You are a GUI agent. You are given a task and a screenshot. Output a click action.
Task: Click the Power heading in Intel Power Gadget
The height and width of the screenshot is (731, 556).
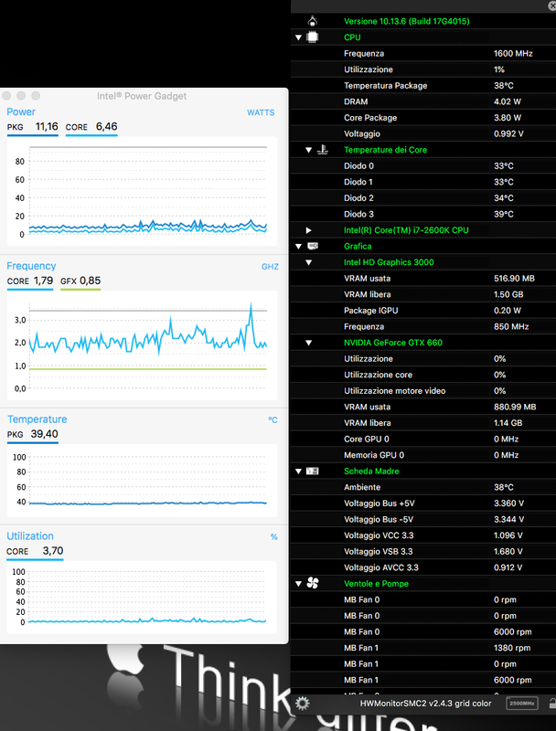pyautogui.click(x=21, y=111)
